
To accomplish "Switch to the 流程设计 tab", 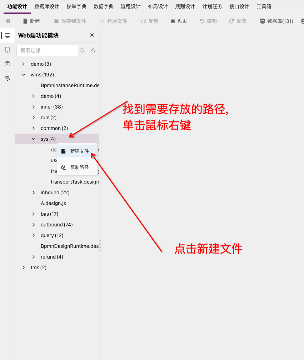I will pos(131,6).
